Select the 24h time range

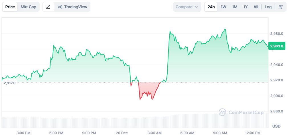(211, 7)
